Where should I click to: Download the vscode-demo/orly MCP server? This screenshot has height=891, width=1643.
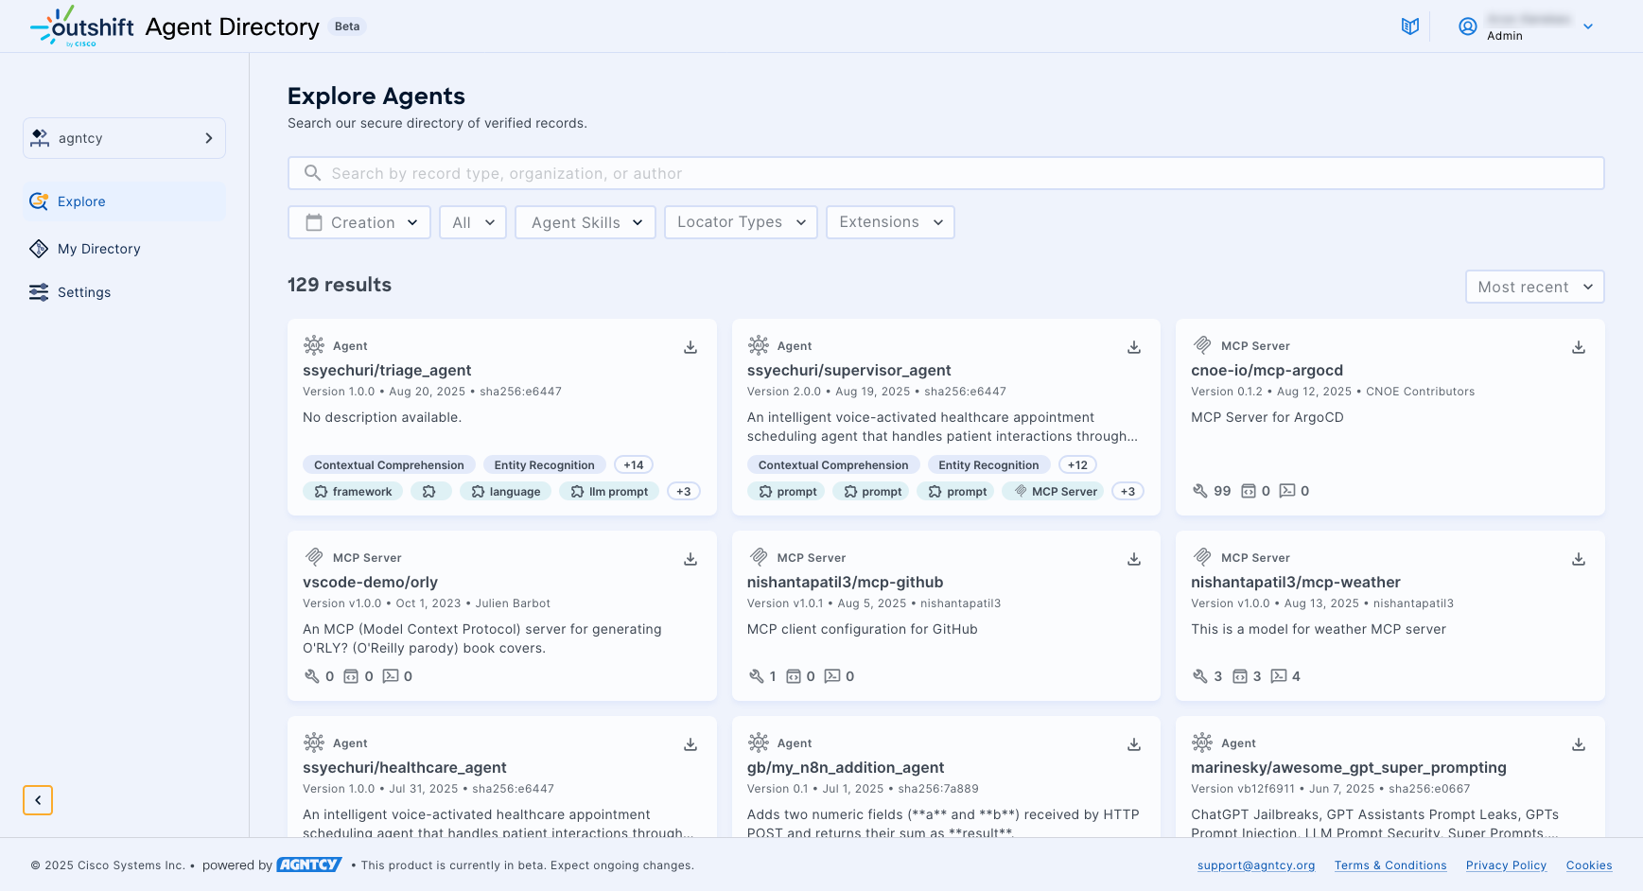690,559
